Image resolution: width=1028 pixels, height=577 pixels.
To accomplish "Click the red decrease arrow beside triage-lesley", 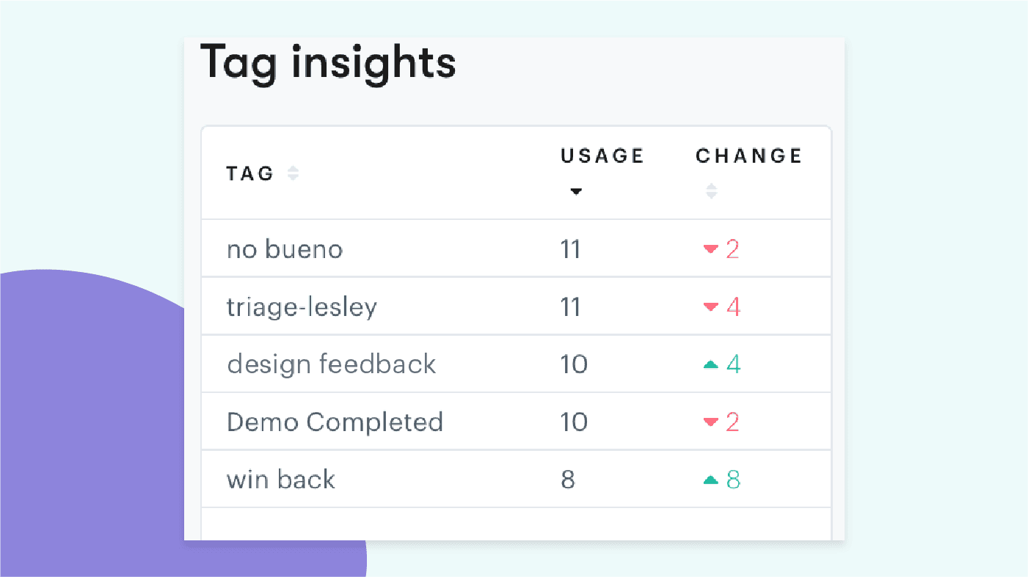I will (710, 307).
